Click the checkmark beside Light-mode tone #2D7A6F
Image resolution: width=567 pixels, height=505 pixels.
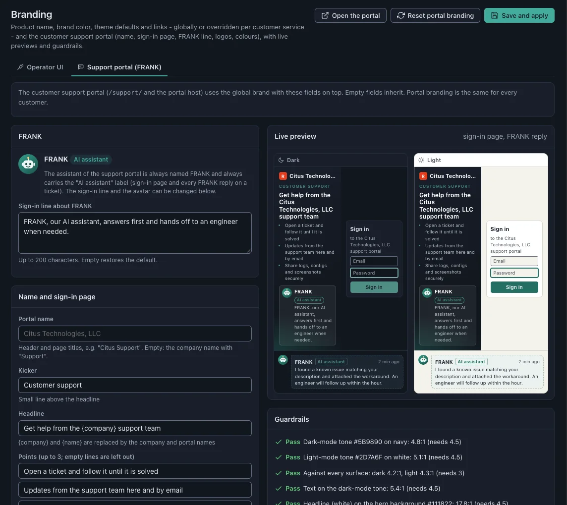click(x=279, y=457)
